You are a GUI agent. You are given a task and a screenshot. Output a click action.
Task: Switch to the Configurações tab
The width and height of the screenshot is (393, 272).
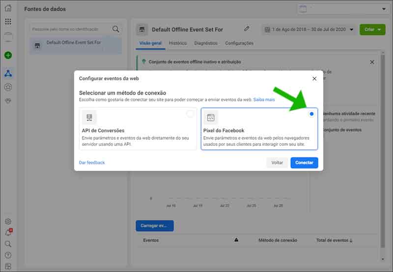pos(239,43)
